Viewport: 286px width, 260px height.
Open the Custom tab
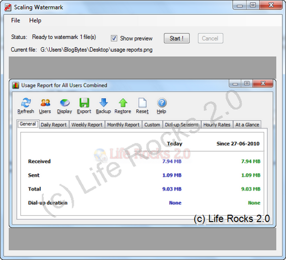[152, 125]
